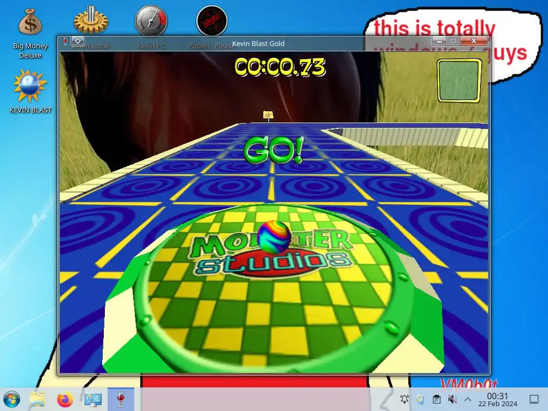Click the muted volume tray icon
The height and width of the screenshot is (411, 548).
pyautogui.click(x=452, y=399)
